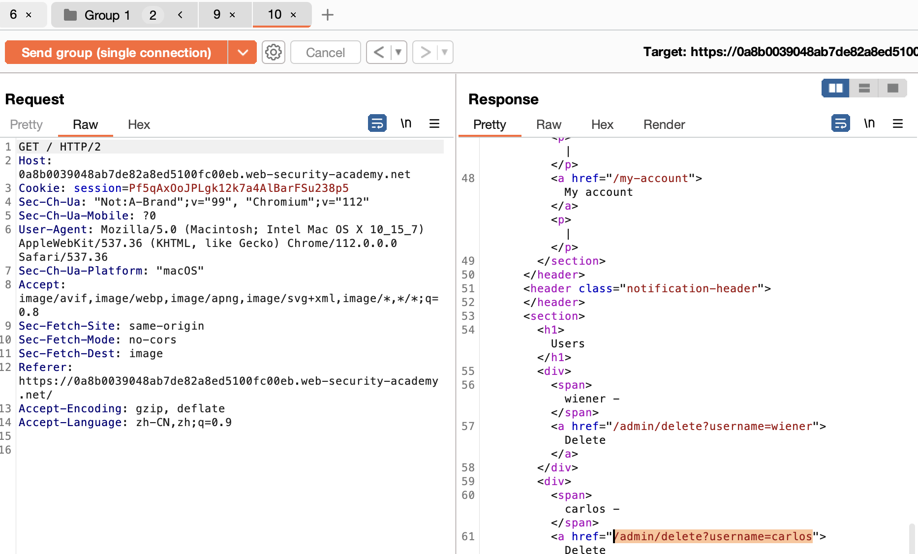Image resolution: width=918 pixels, height=554 pixels.
Task: Open the back history dropdown arrow
Action: [x=399, y=52]
